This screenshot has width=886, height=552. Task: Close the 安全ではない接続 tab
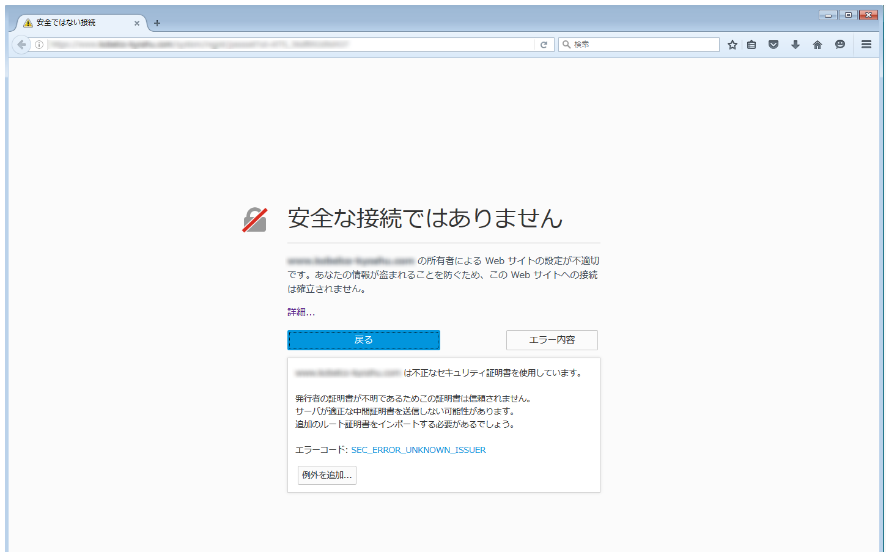[x=137, y=23]
